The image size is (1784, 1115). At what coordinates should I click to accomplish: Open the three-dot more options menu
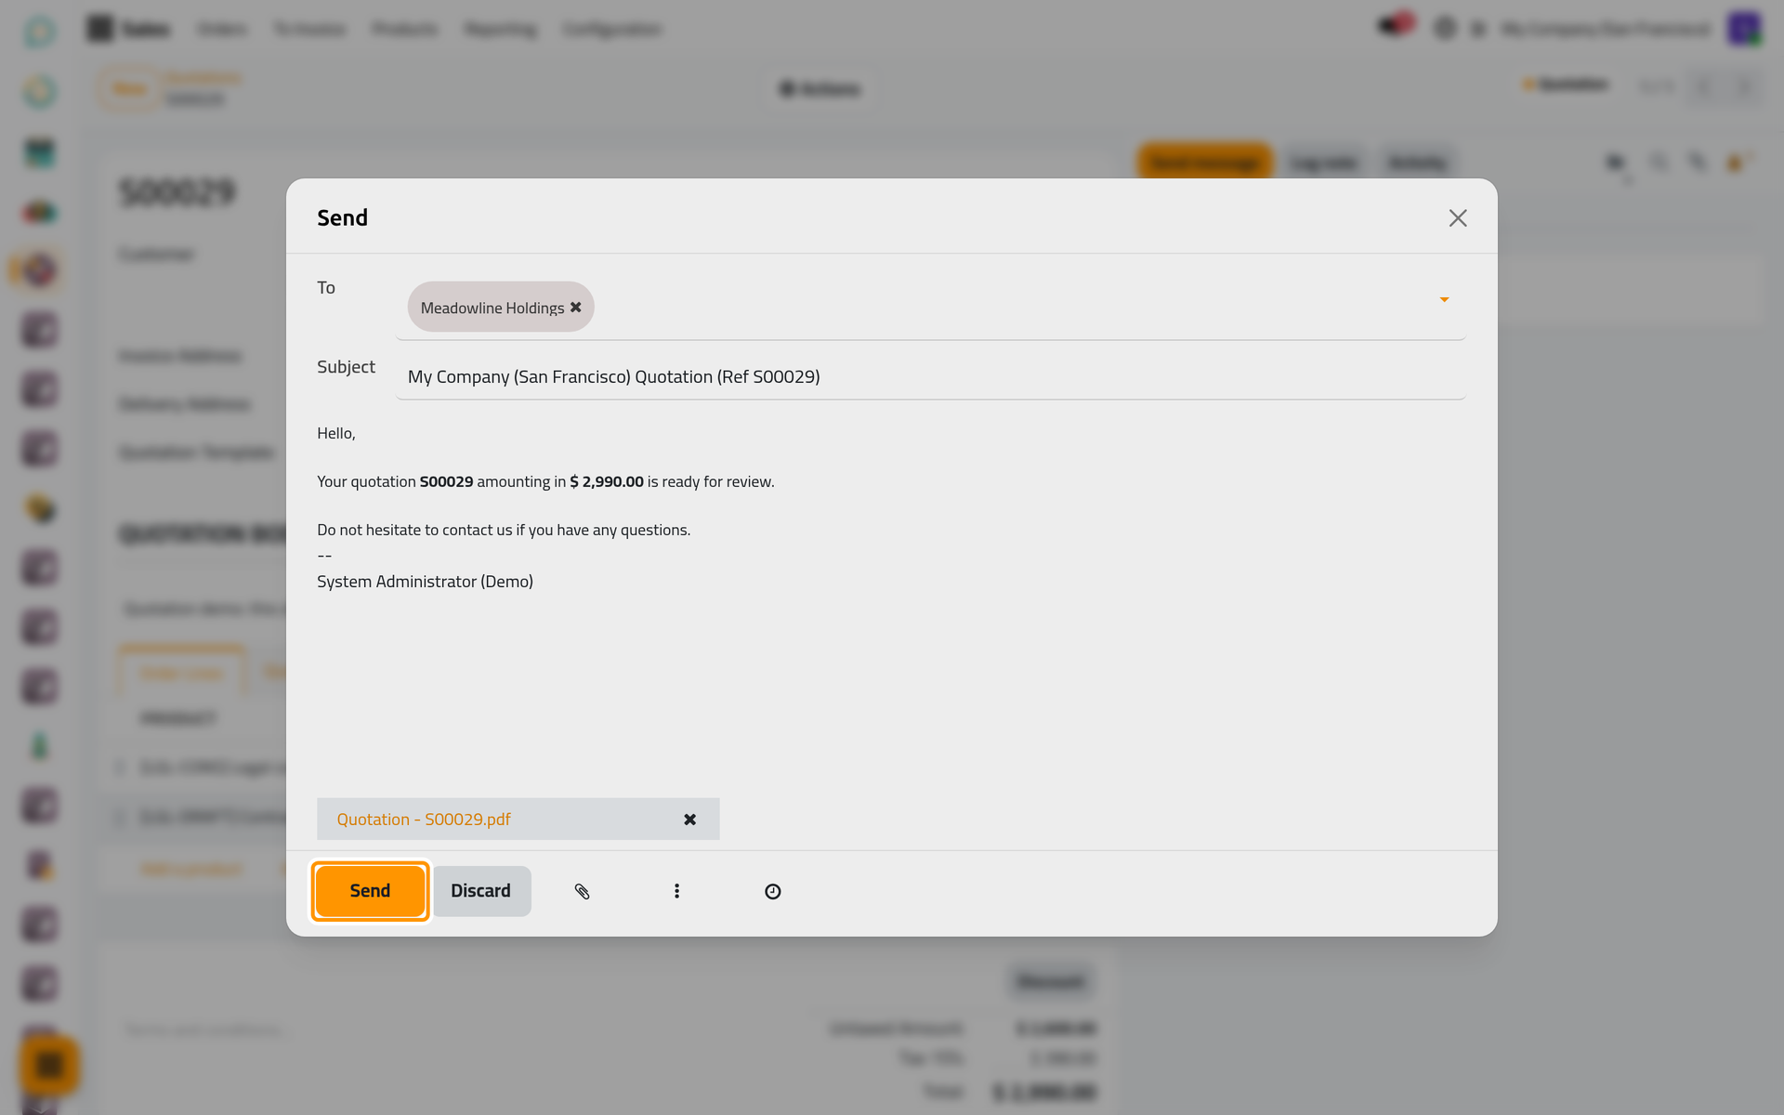click(x=676, y=892)
